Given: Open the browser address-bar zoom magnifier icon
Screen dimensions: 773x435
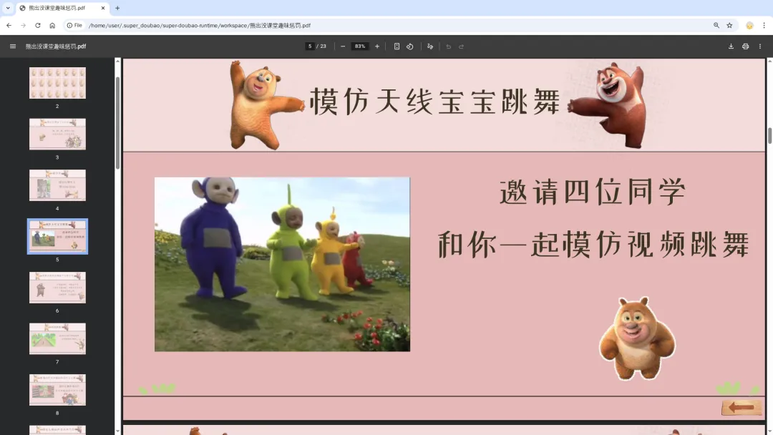Looking at the screenshot, I should (716, 25).
